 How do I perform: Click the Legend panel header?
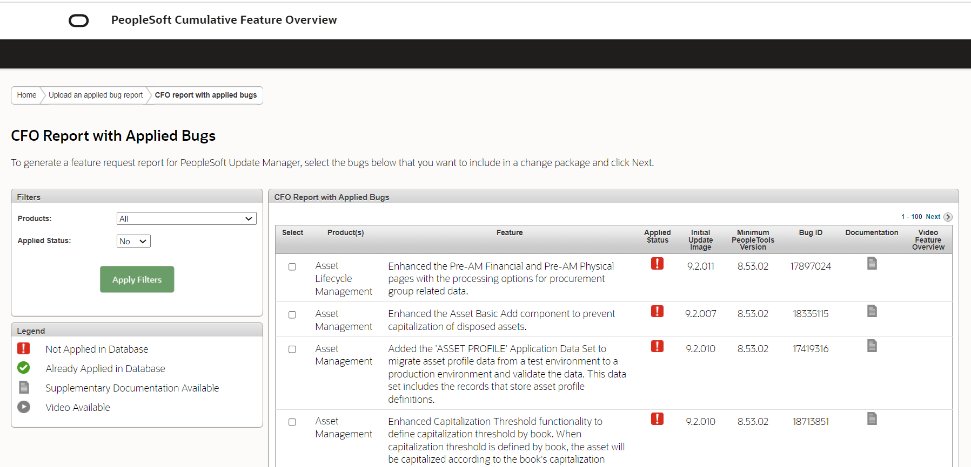(137, 331)
